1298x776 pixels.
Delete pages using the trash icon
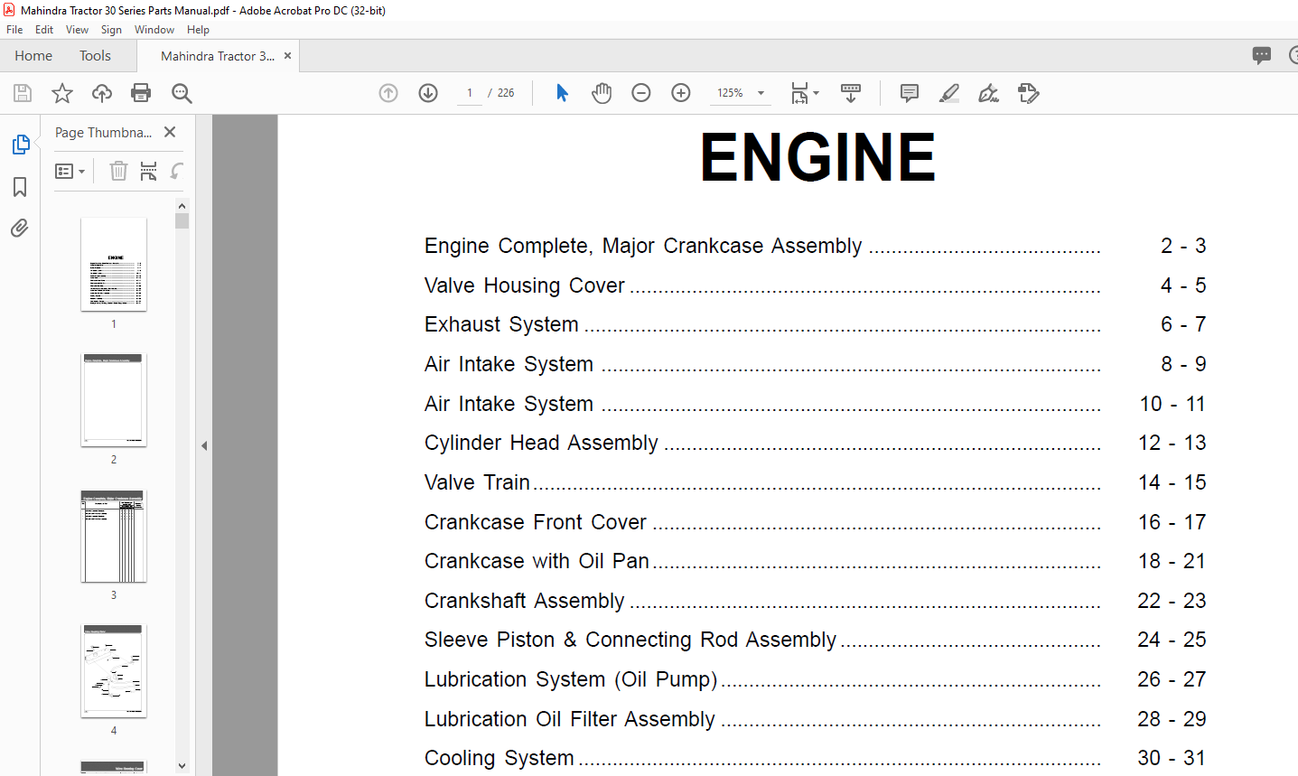(118, 171)
